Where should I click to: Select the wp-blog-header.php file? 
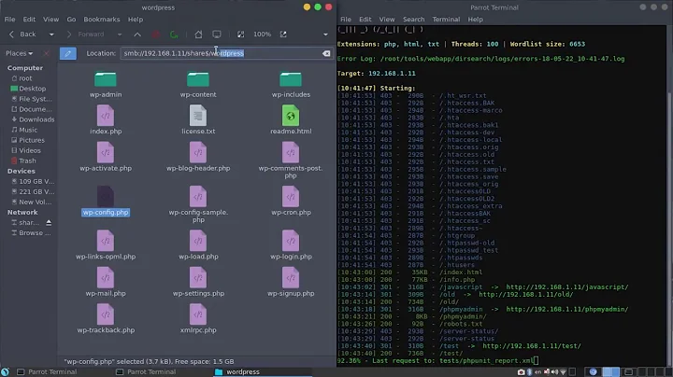click(198, 157)
